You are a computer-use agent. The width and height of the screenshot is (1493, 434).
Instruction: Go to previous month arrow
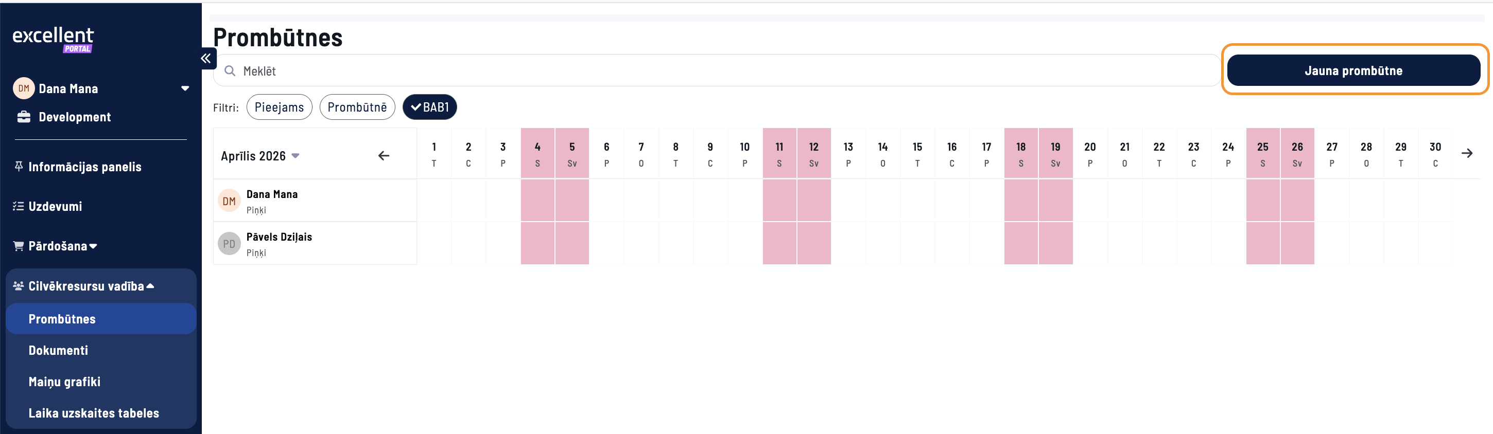click(x=384, y=156)
